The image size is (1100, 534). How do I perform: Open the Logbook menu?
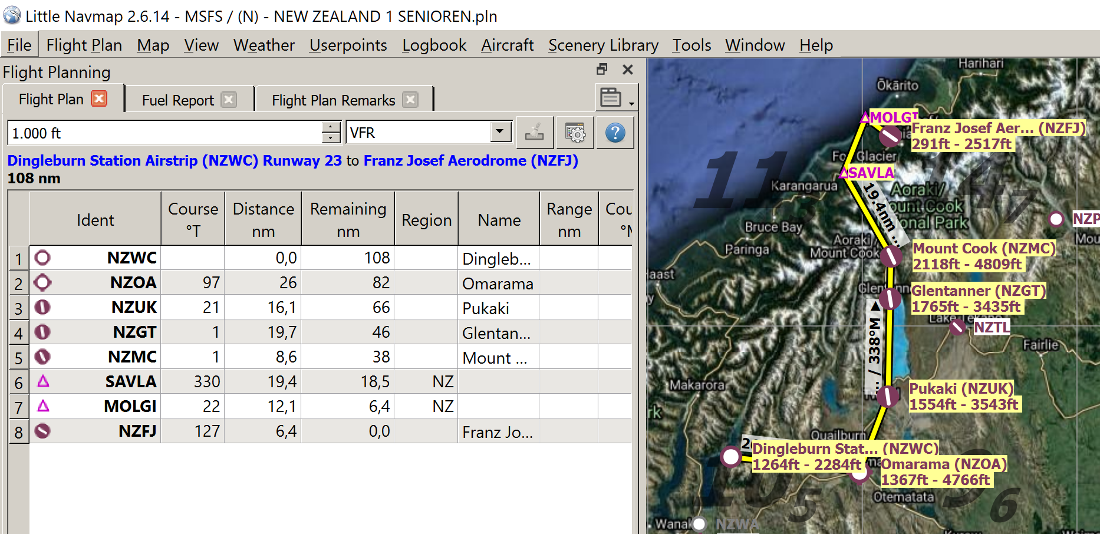(434, 45)
